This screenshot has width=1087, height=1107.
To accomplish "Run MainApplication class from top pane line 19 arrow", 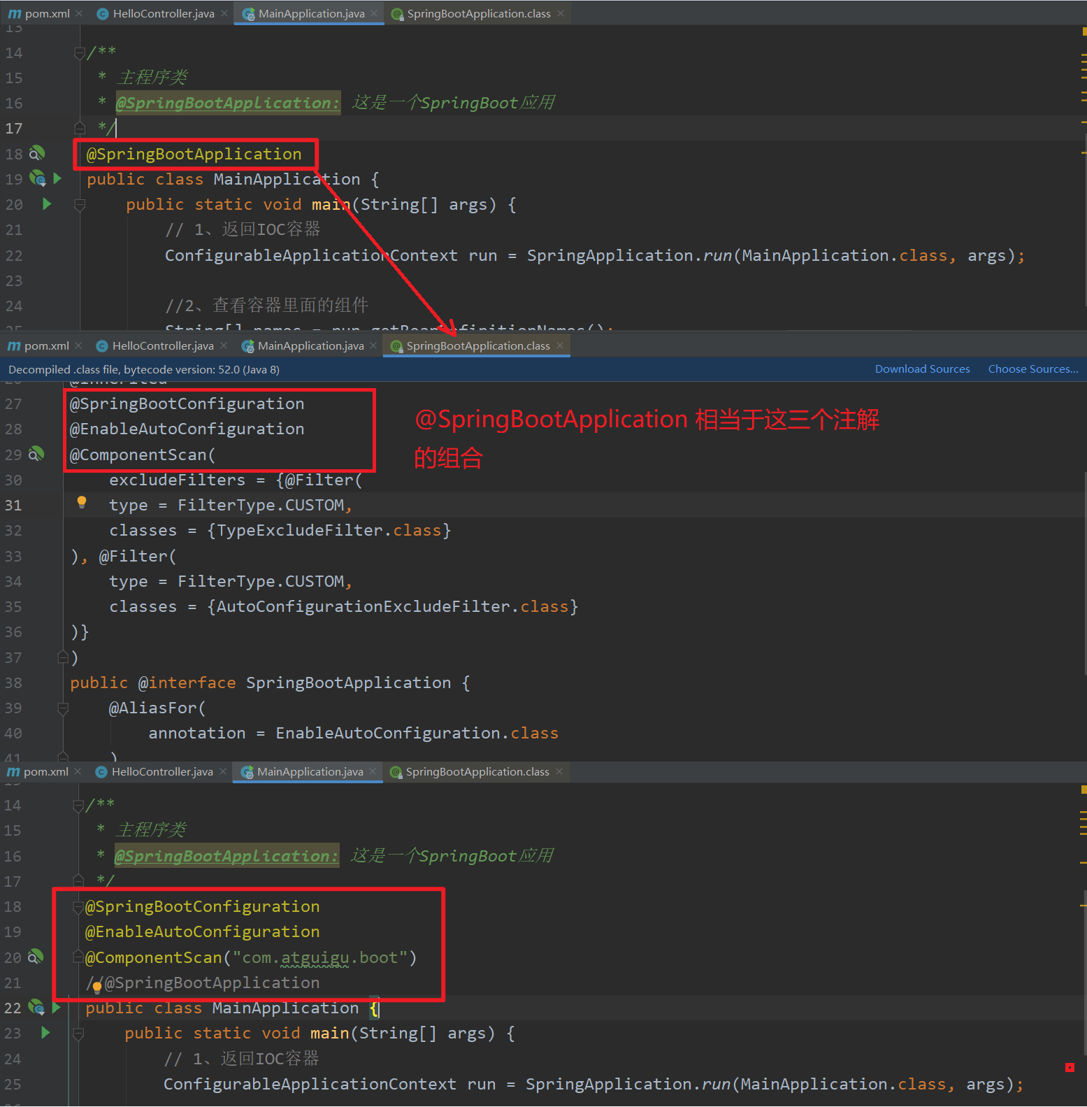I will coord(57,179).
